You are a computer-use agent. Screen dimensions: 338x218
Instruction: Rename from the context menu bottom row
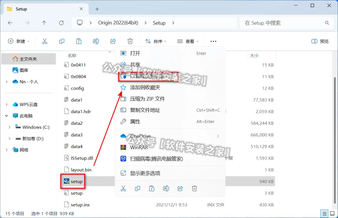(166, 189)
